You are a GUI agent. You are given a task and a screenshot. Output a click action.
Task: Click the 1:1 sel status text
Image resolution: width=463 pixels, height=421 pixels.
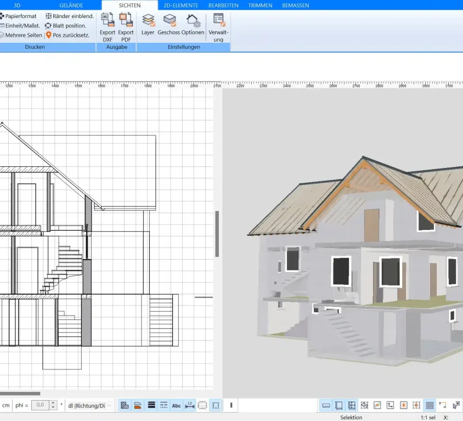point(428,418)
